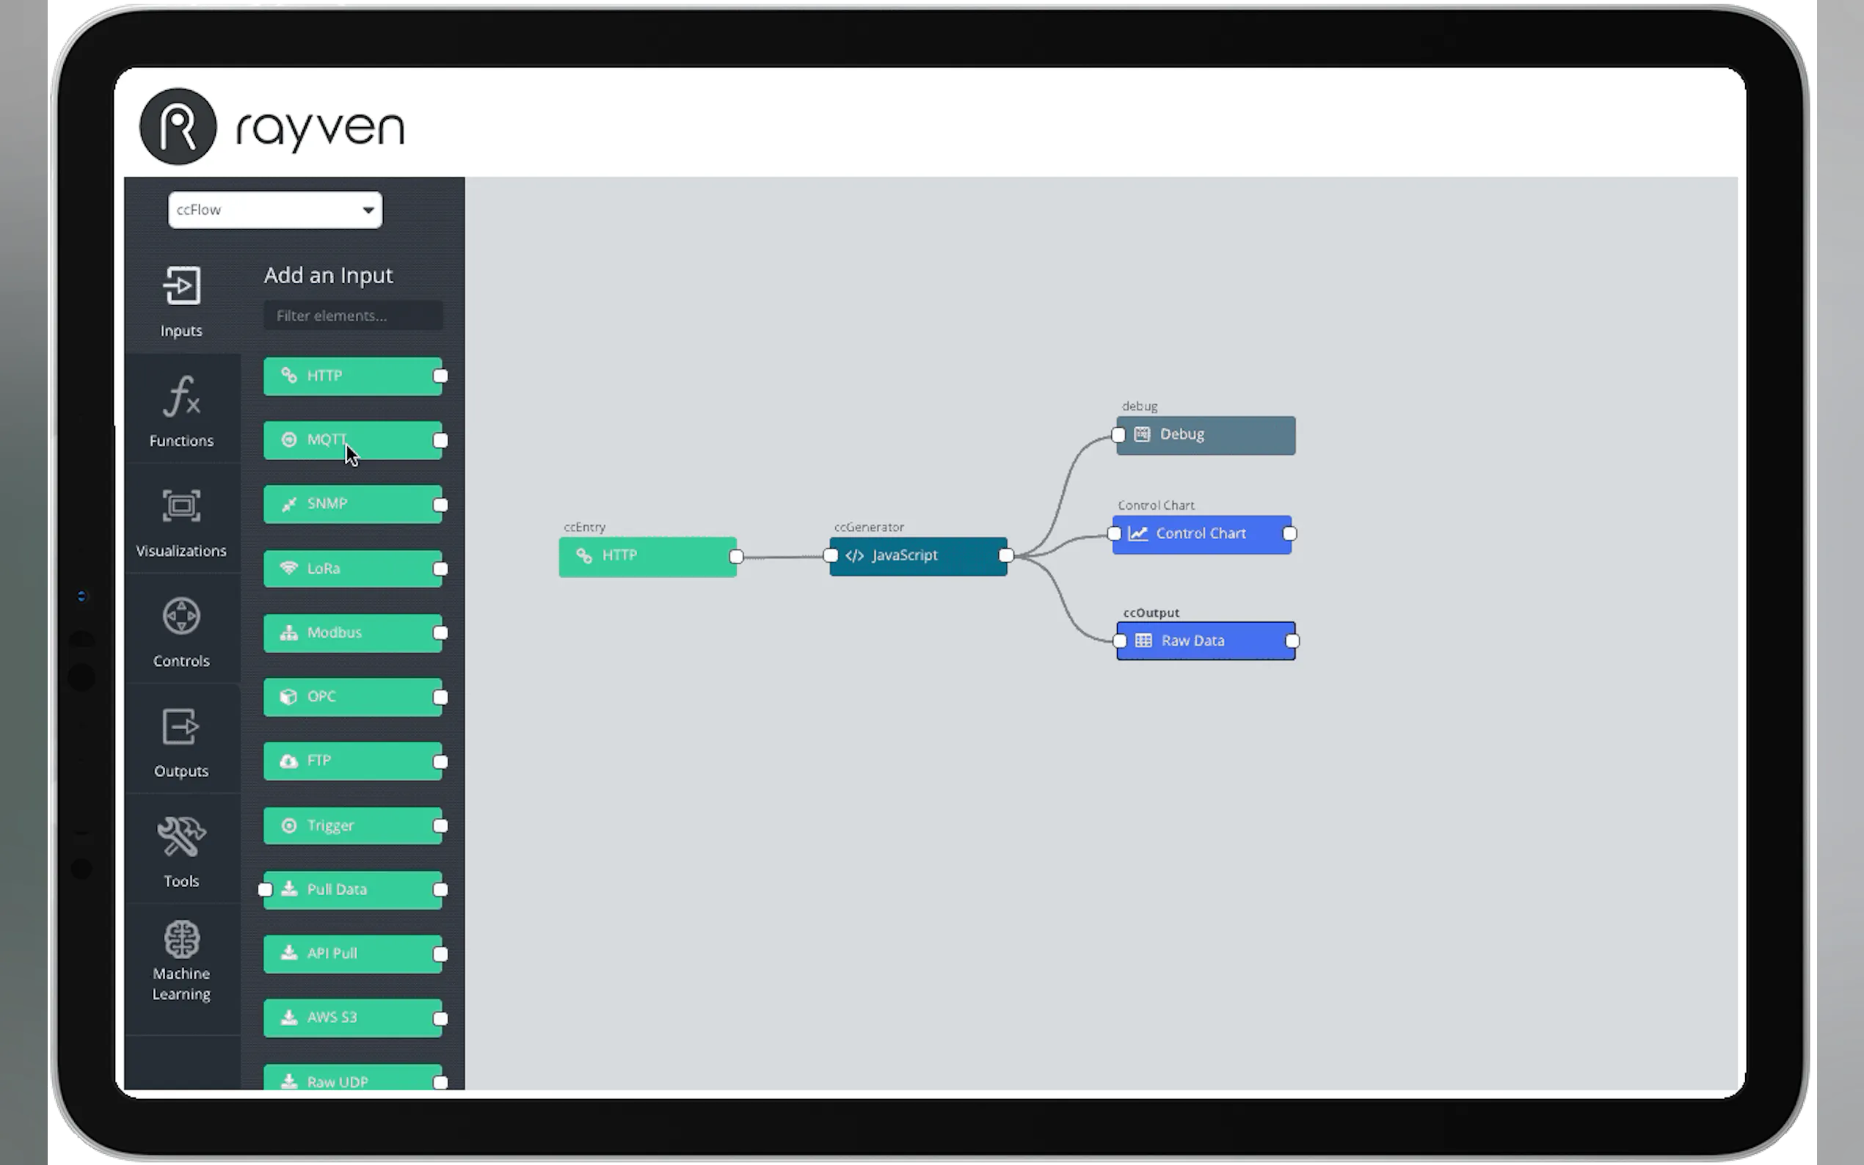The height and width of the screenshot is (1165, 1864).
Task: Select the ccEntry HTTP node on canvas
Action: tap(647, 556)
